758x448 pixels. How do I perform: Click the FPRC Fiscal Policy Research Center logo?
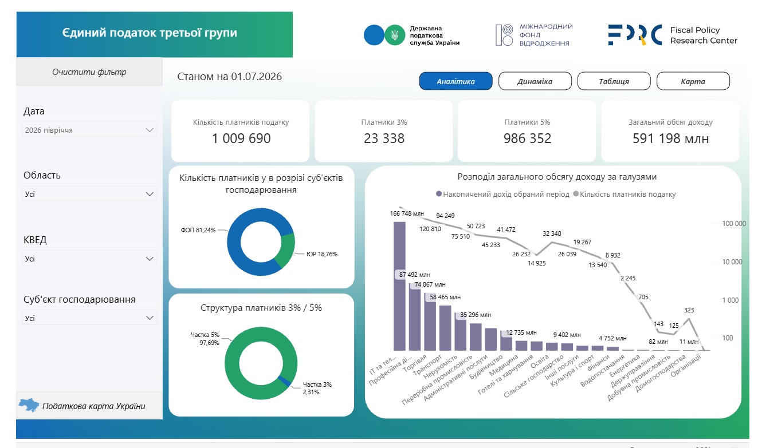(x=673, y=35)
